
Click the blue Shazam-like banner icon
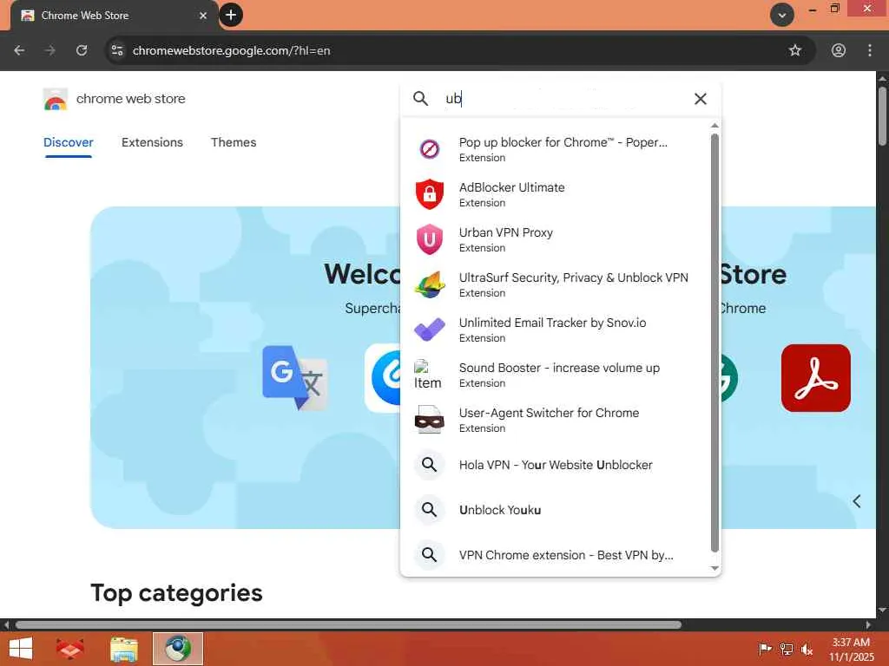tap(383, 378)
